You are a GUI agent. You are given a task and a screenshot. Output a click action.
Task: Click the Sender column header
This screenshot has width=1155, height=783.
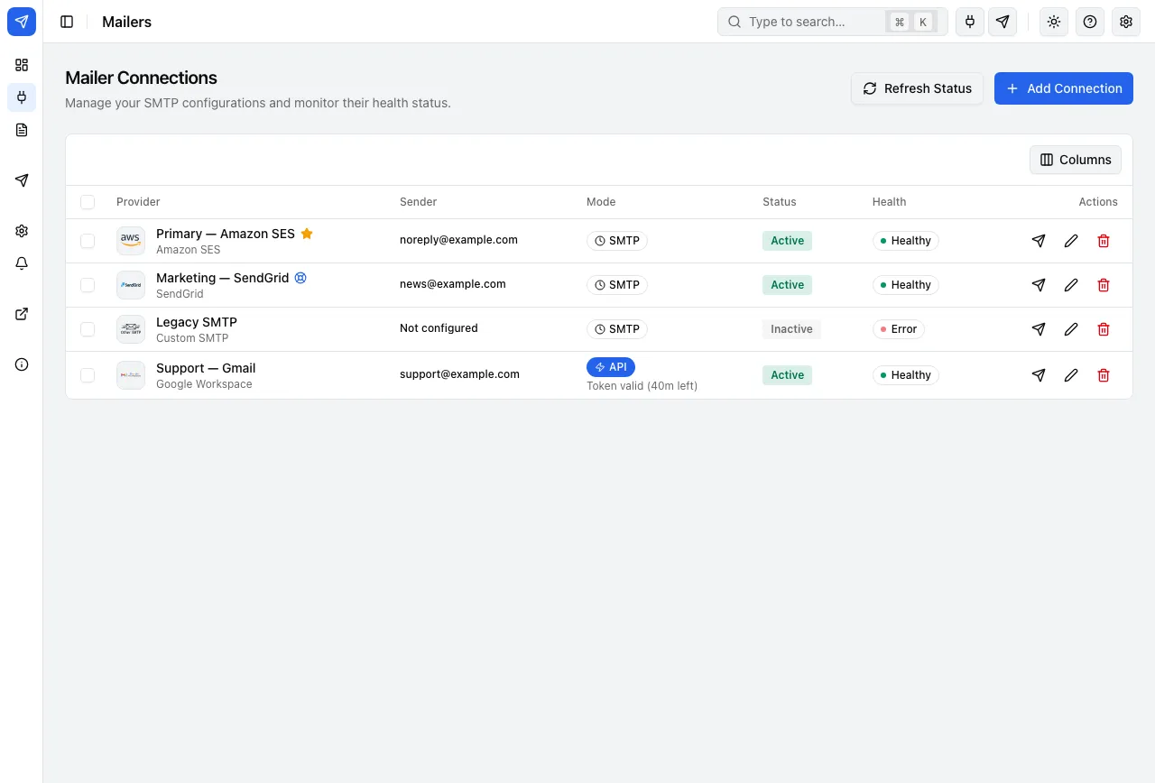point(418,202)
